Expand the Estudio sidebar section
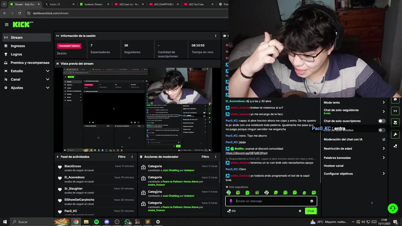402x226 pixels. click(26, 71)
